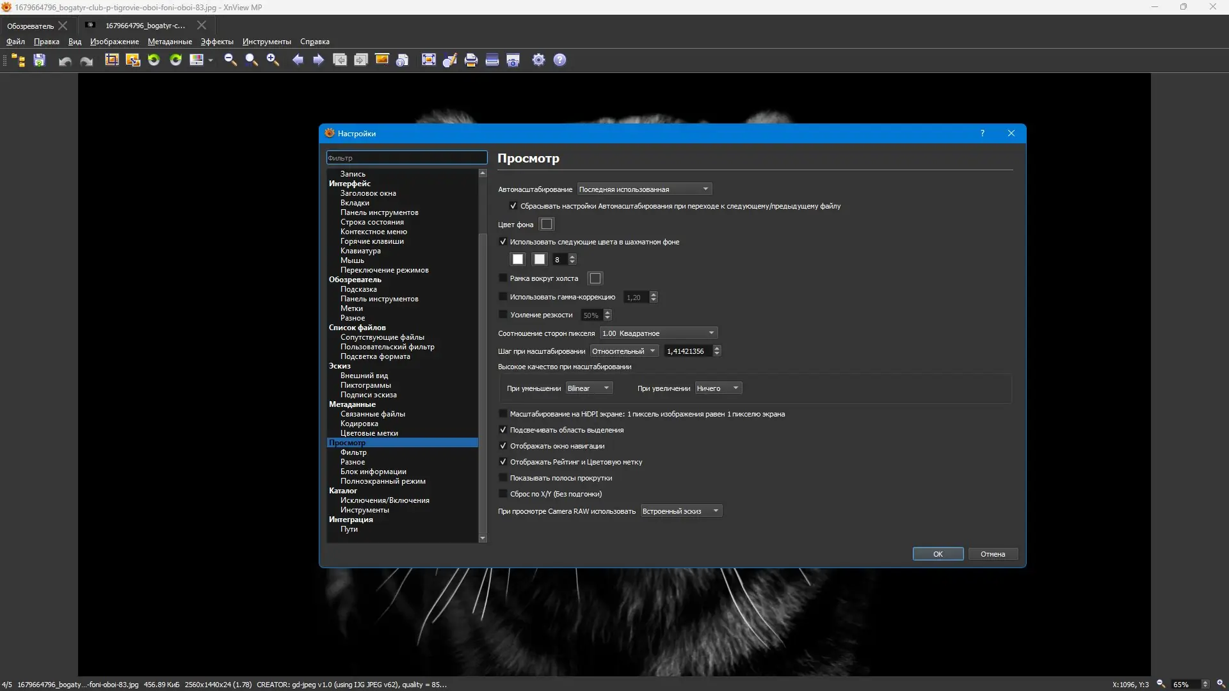Enable the gamma correction checkbox
The image size is (1229, 691).
(x=503, y=297)
